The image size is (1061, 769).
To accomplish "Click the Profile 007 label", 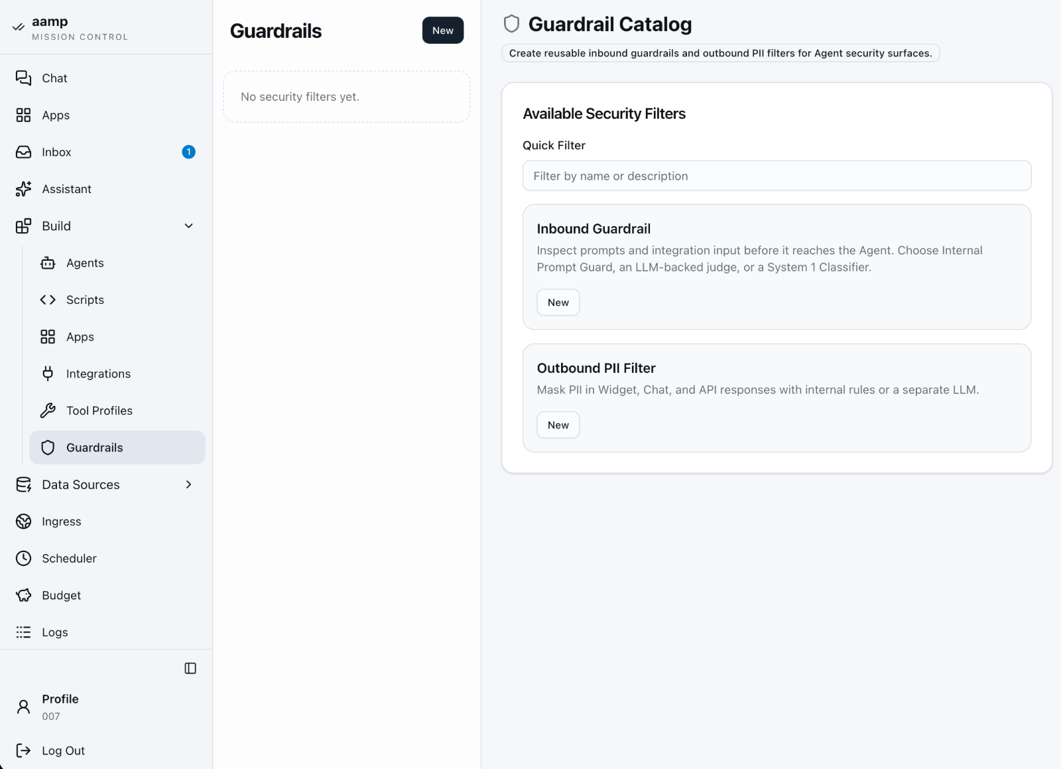I will pyautogui.click(x=60, y=707).
